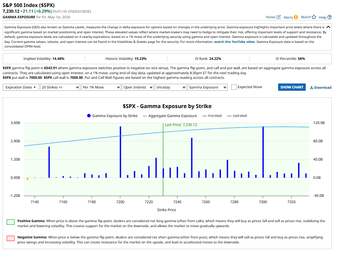Enable the Expected Move checkbox

234,87
